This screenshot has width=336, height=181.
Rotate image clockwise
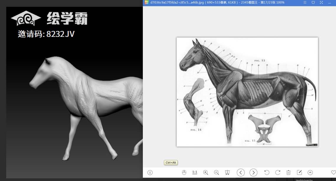point(278,172)
